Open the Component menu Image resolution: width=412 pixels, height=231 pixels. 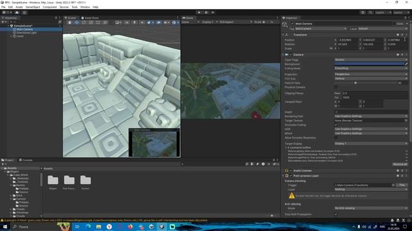pos(50,7)
